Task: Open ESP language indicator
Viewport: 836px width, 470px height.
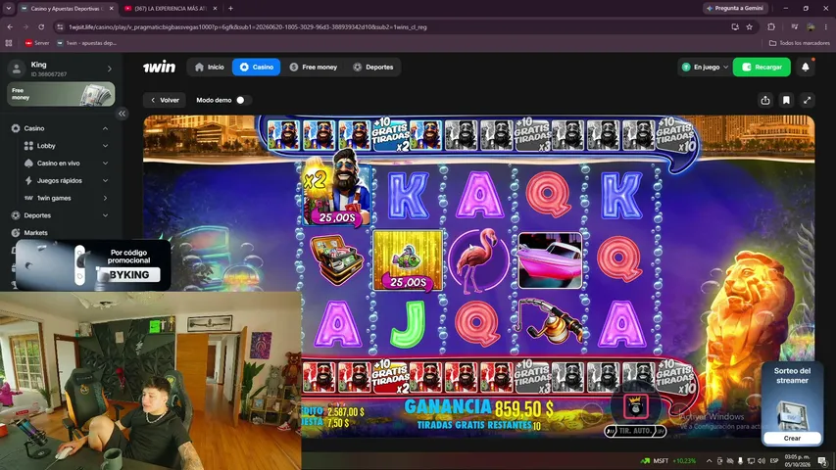Action: [x=774, y=460]
